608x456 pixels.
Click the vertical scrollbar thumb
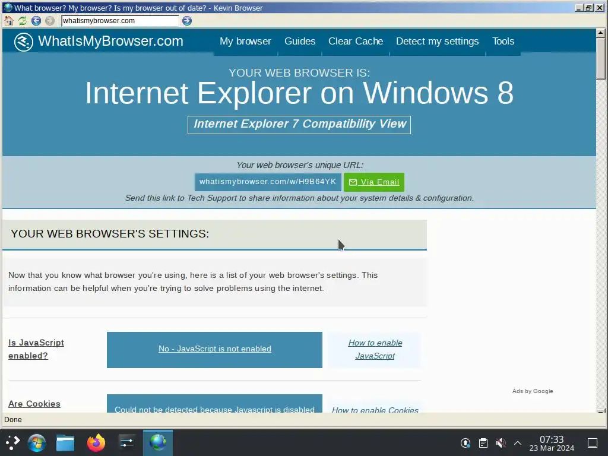pyautogui.click(x=601, y=59)
